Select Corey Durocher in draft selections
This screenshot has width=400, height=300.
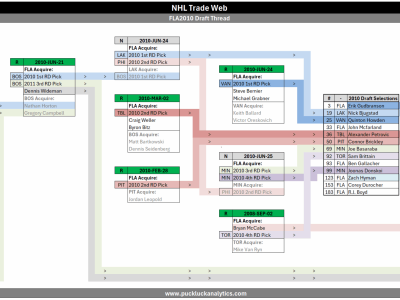coord(373,185)
